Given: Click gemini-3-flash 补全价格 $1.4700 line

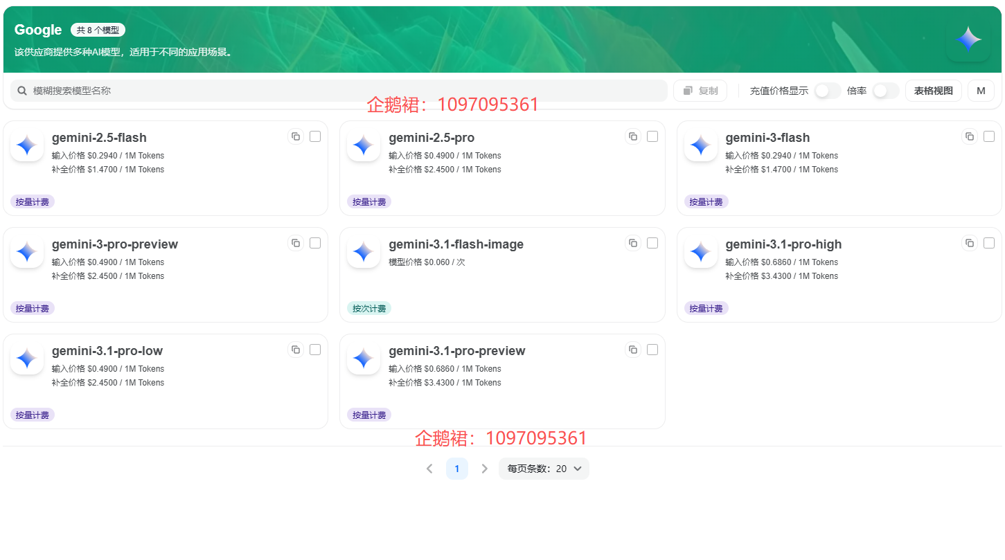Looking at the screenshot, I should (782, 170).
